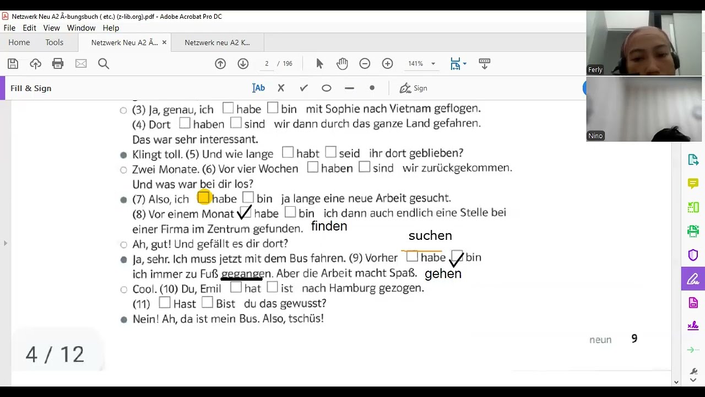
Task: Select the line tool
Action: point(349,88)
